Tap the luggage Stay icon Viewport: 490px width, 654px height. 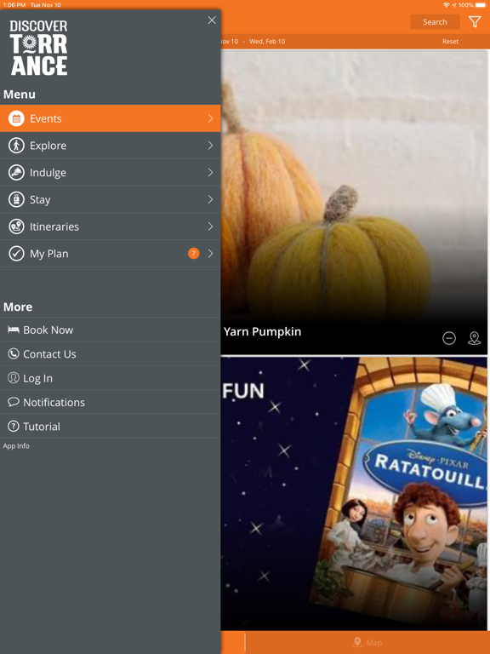click(x=16, y=200)
